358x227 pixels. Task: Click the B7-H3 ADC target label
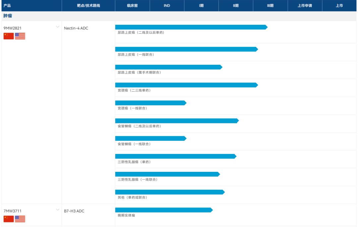click(x=74, y=211)
